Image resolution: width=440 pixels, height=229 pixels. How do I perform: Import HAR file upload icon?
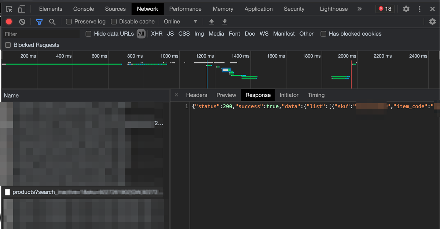pyautogui.click(x=212, y=22)
